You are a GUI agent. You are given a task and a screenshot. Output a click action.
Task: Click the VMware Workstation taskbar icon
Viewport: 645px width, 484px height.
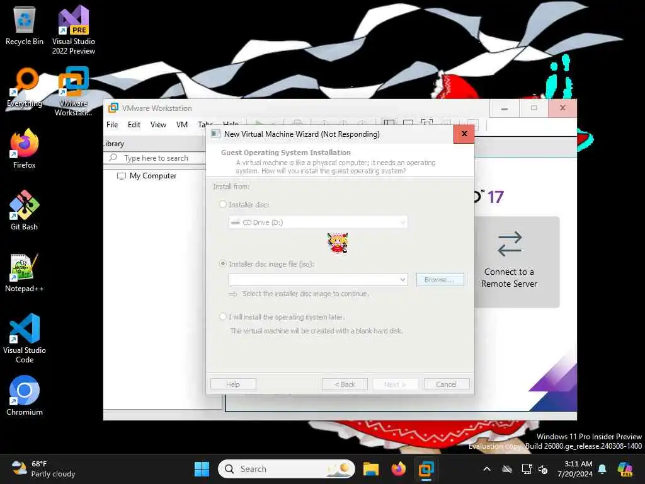point(426,469)
